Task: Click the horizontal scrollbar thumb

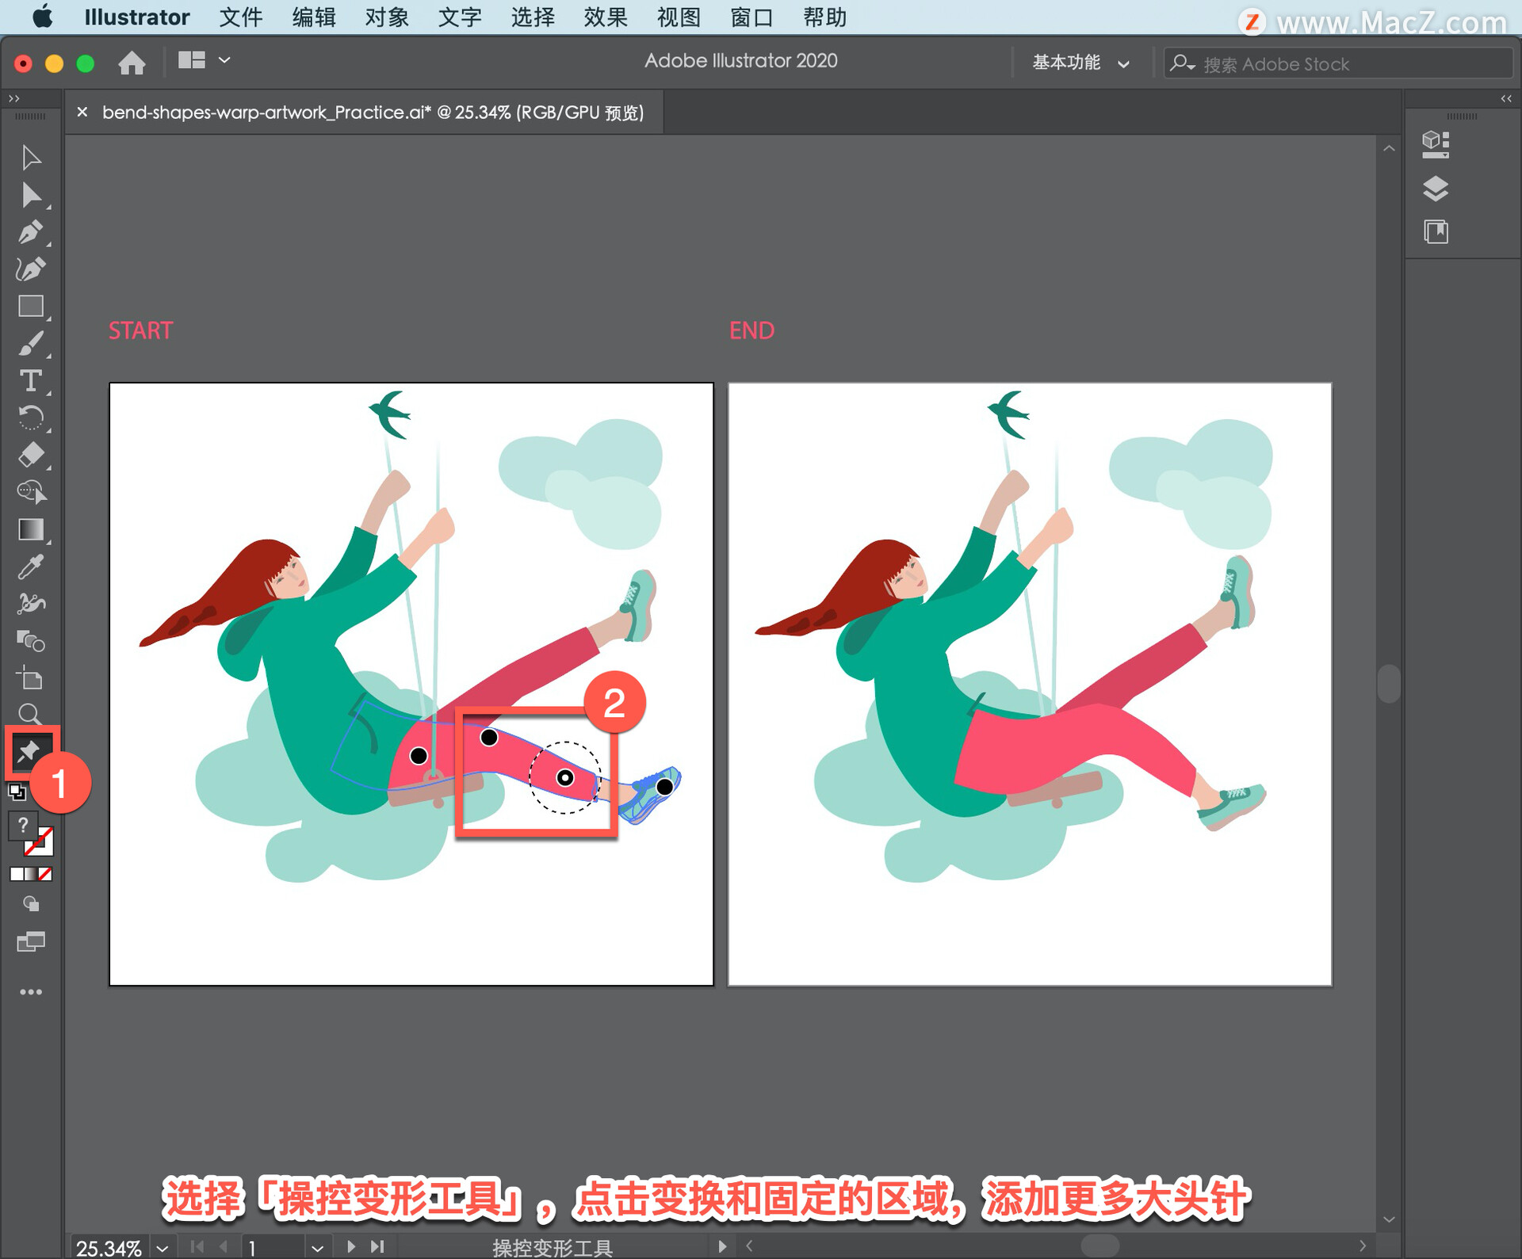Action: coord(1099,1246)
